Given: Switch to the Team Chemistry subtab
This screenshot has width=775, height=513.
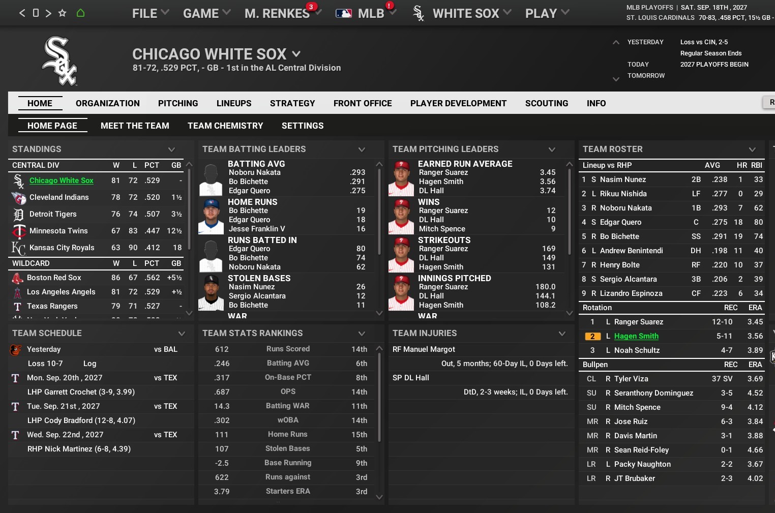Looking at the screenshot, I should [225, 126].
